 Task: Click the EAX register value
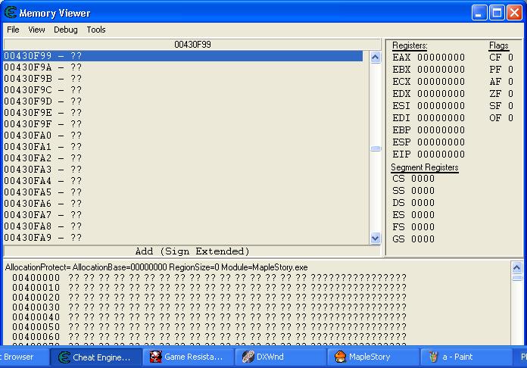(441, 58)
